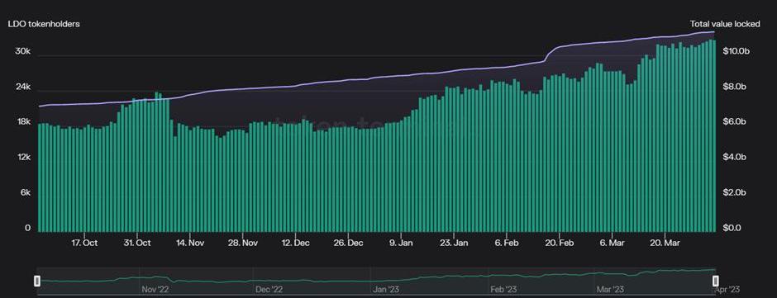Select the 20. Mar date label
This screenshot has height=298, width=777.
665,243
